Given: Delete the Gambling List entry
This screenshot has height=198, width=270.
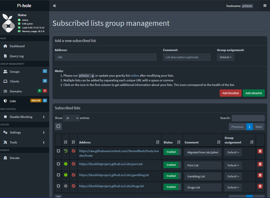Looking at the screenshot, I should pos(260,175).
